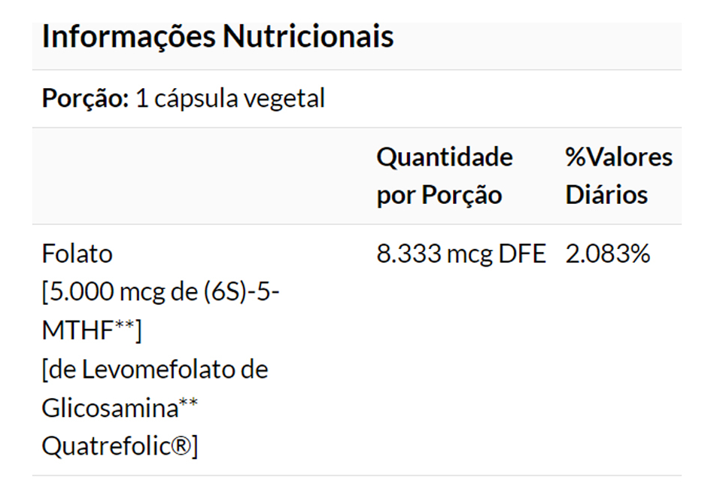The width and height of the screenshot is (714, 499).
Task: Click the word Quantidade in the header
Action: pyautogui.click(x=444, y=157)
